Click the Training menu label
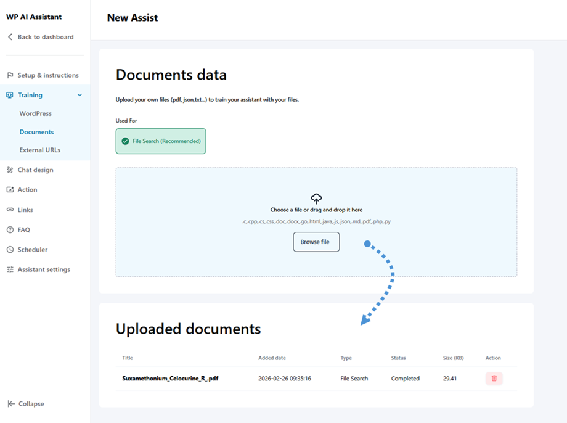This screenshot has height=423, width=567. pyautogui.click(x=30, y=95)
